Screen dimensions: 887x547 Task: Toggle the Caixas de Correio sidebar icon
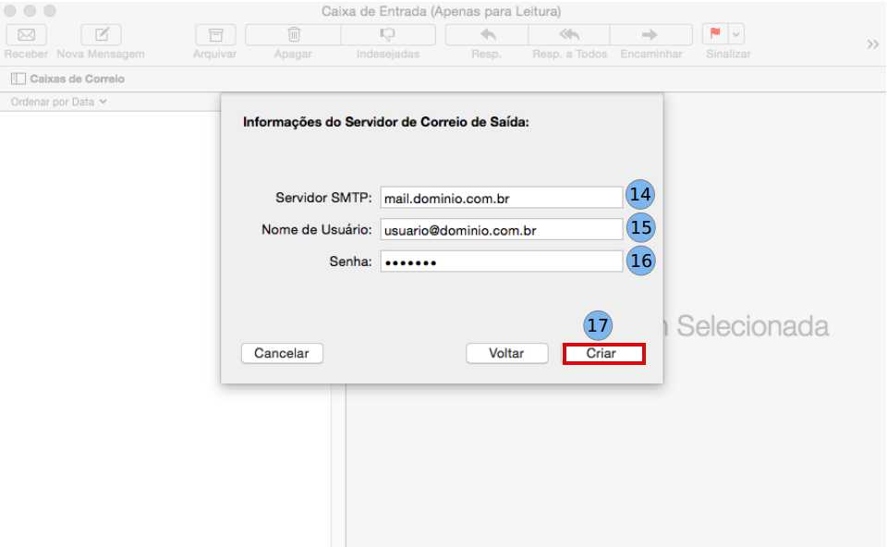coord(18,79)
